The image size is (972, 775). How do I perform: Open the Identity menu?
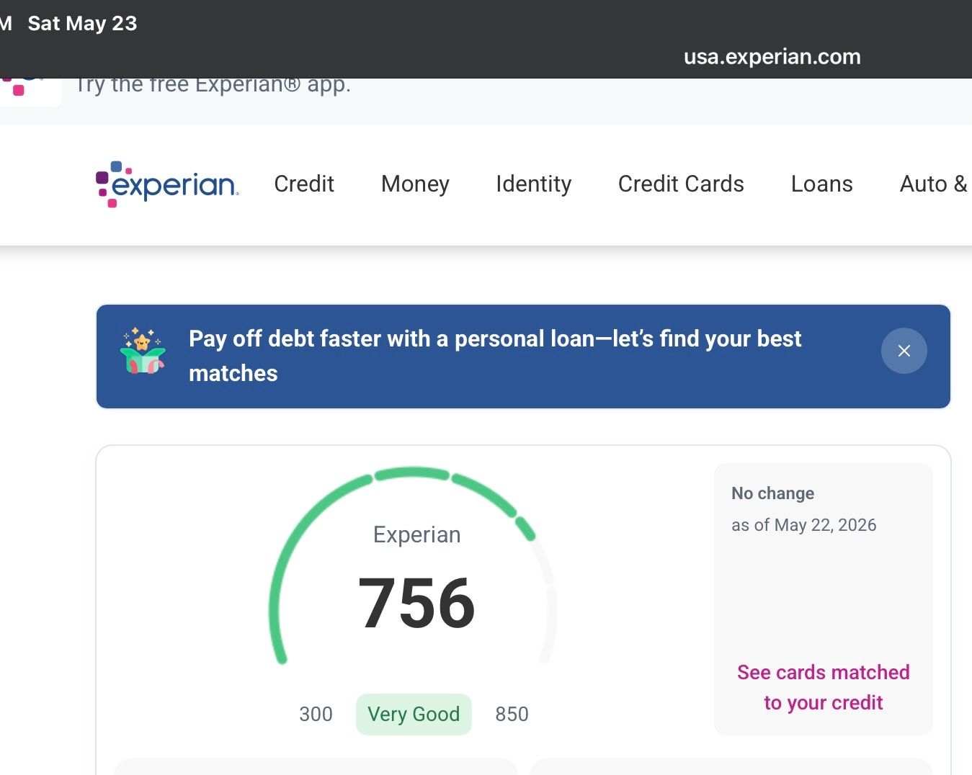click(534, 184)
